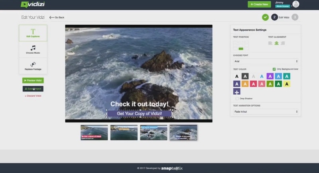Choose sky blue background swatch
This screenshot has height=173, width=319.
click(278, 76)
